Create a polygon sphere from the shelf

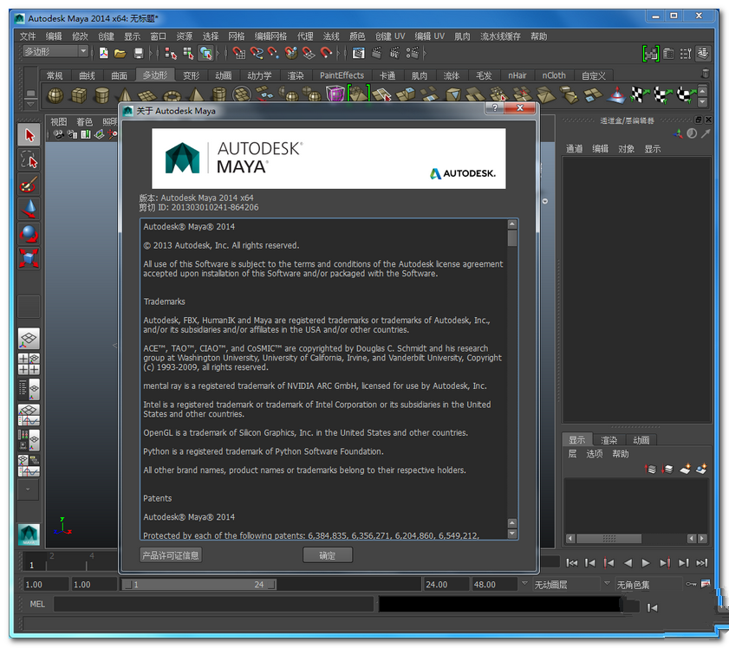click(x=55, y=95)
